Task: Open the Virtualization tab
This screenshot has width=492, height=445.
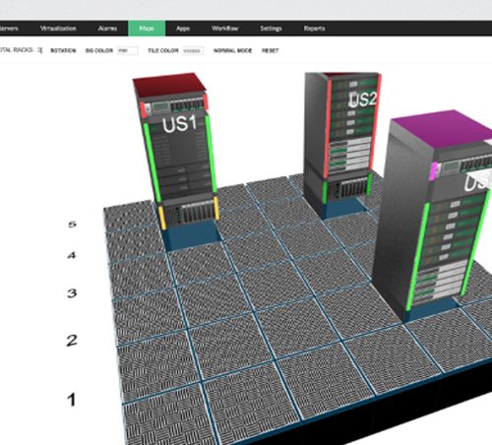Action: (58, 29)
